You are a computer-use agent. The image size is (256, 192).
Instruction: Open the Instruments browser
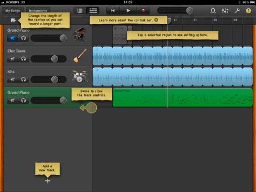38,11
